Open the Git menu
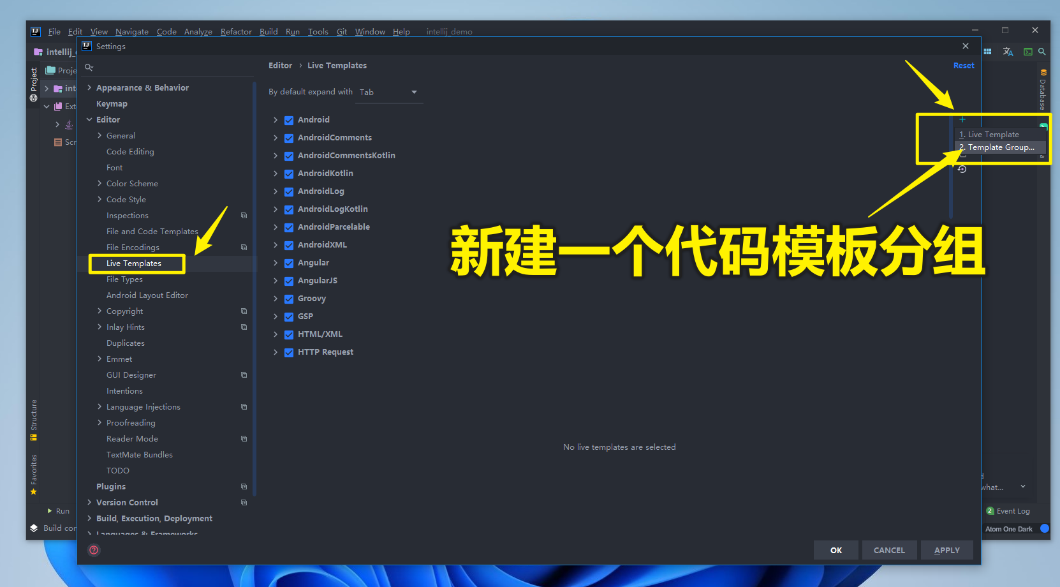1060x587 pixels. (342, 32)
